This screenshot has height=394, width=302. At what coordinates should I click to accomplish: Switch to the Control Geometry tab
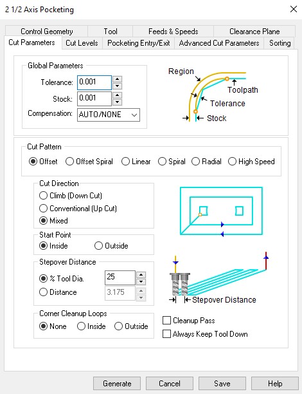[x=47, y=32]
